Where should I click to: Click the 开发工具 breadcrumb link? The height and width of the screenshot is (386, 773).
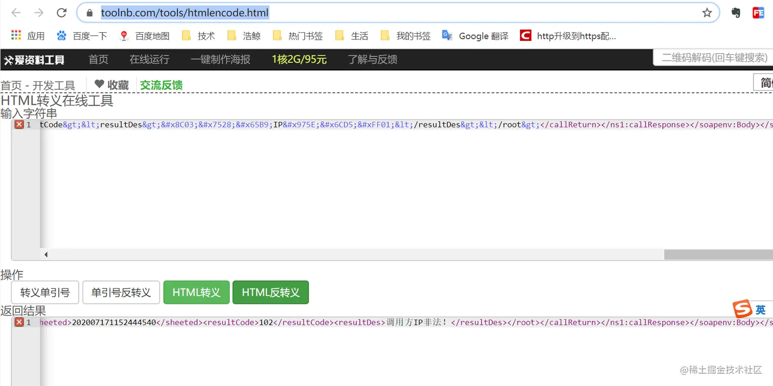pyautogui.click(x=54, y=85)
